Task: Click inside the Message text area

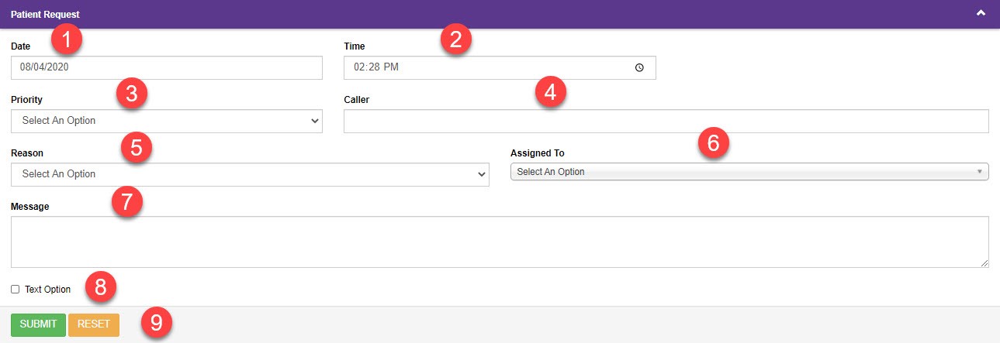Action: pos(500,242)
